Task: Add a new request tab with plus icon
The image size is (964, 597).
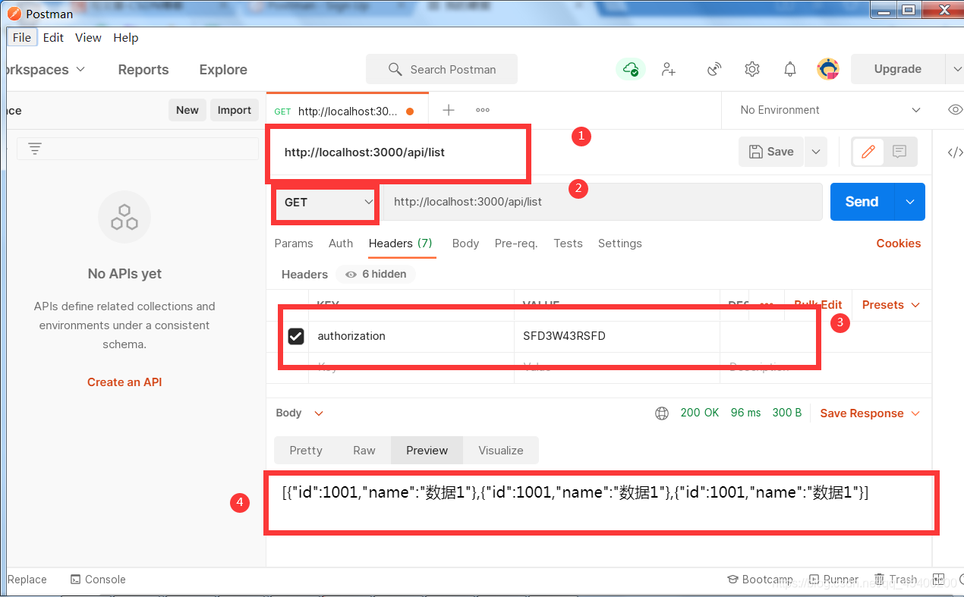Action: pyautogui.click(x=449, y=110)
